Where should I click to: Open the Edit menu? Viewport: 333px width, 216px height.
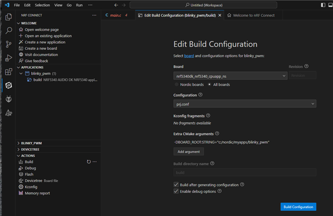tap(27, 5)
